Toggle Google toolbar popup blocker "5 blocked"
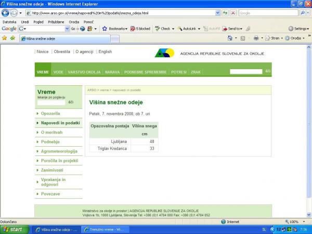 click(140, 29)
